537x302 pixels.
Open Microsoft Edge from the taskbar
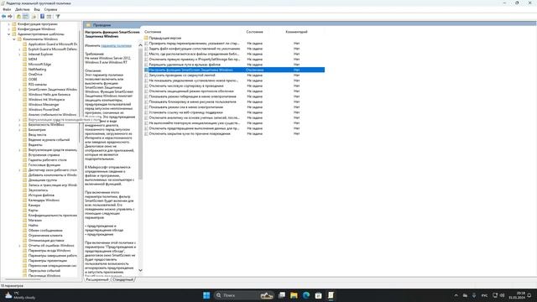[x=306, y=295]
